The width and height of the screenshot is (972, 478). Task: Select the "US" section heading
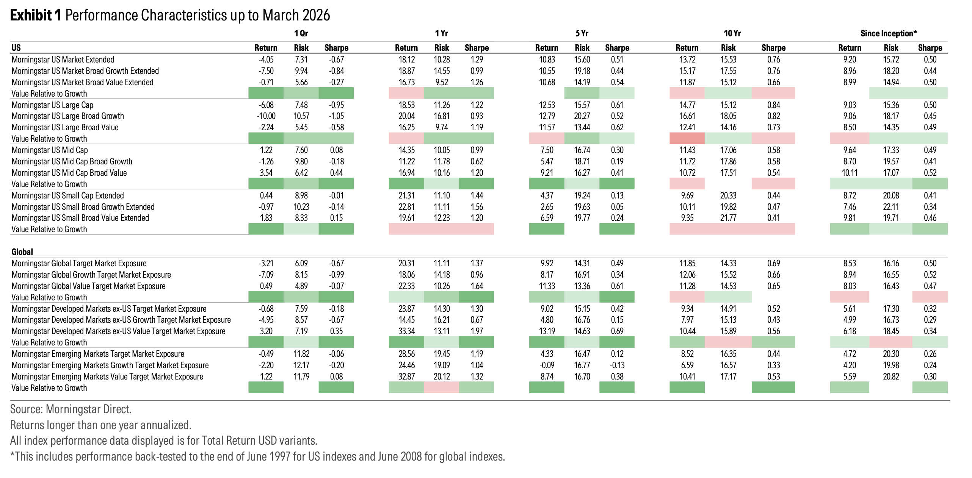pyautogui.click(x=16, y=48)
